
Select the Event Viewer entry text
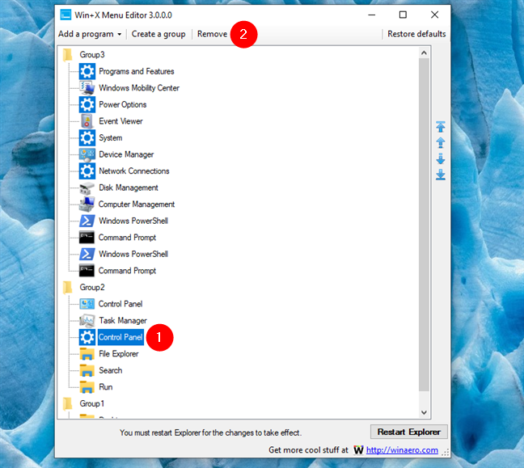coord(120,121)
